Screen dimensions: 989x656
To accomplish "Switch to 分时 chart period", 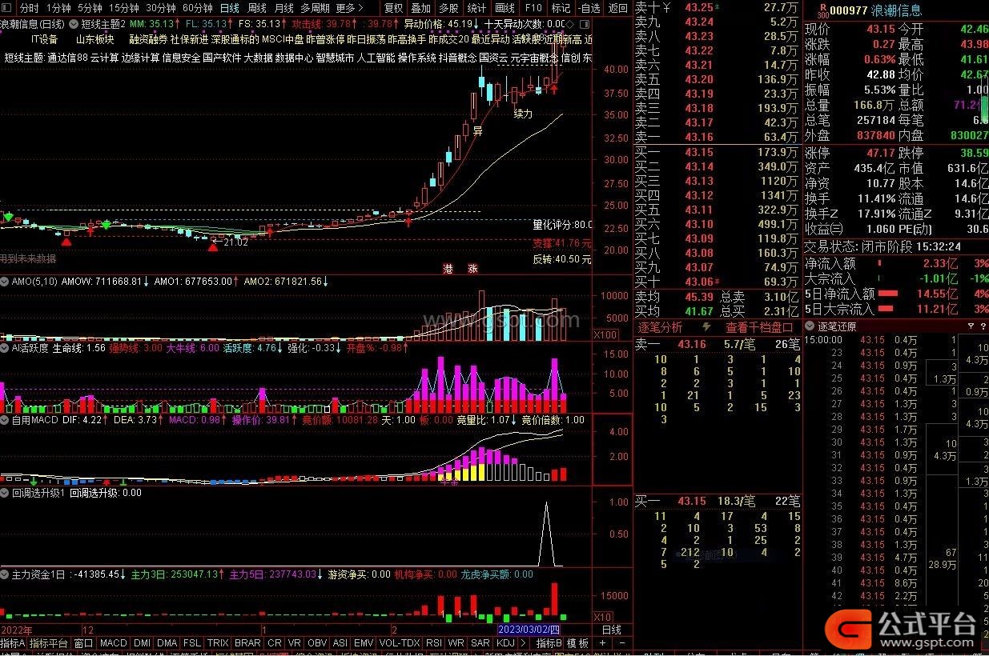I will [x=30, y=8].
